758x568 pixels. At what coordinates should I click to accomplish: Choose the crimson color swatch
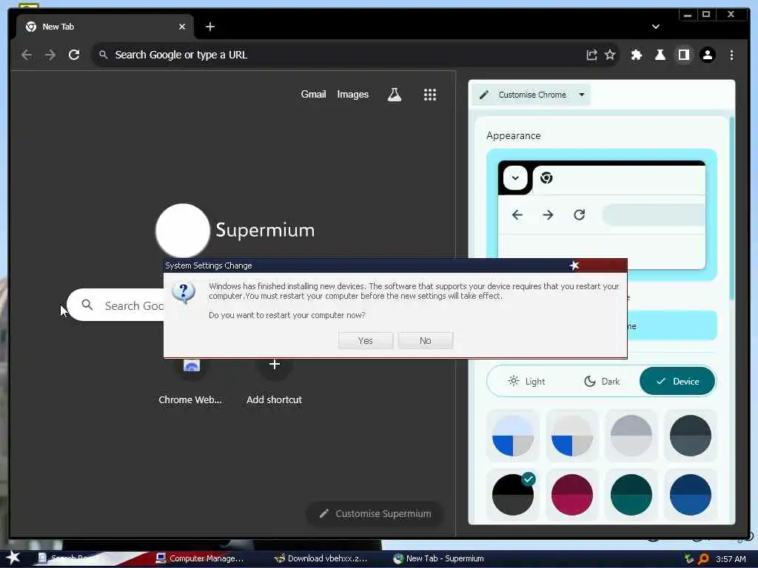[572, 495]
